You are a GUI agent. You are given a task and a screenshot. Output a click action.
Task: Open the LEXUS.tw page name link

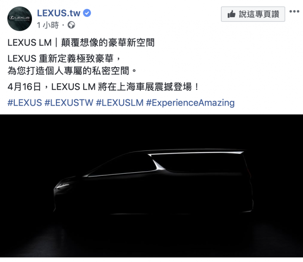point(58,13)
